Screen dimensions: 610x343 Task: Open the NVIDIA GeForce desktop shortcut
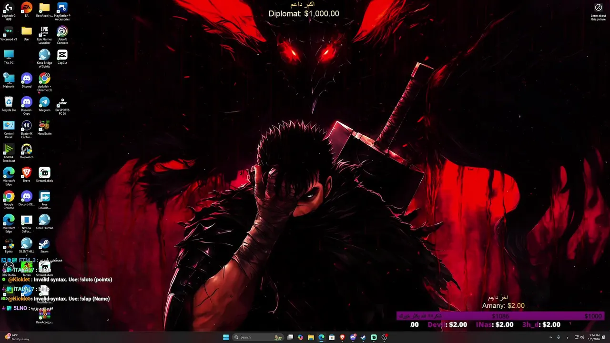[x=27, y=224]
